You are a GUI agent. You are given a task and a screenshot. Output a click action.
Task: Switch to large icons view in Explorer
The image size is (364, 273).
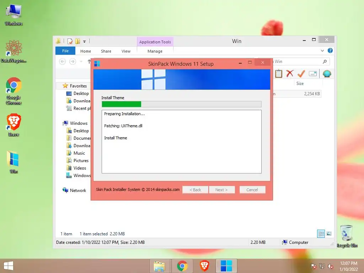coord(329,234)
